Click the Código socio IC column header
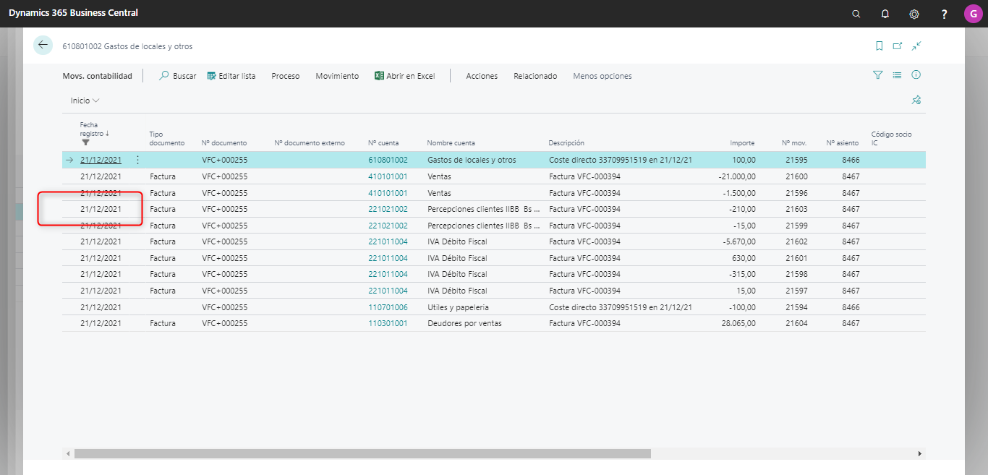The image size is (988, 475). coord(891,138)
